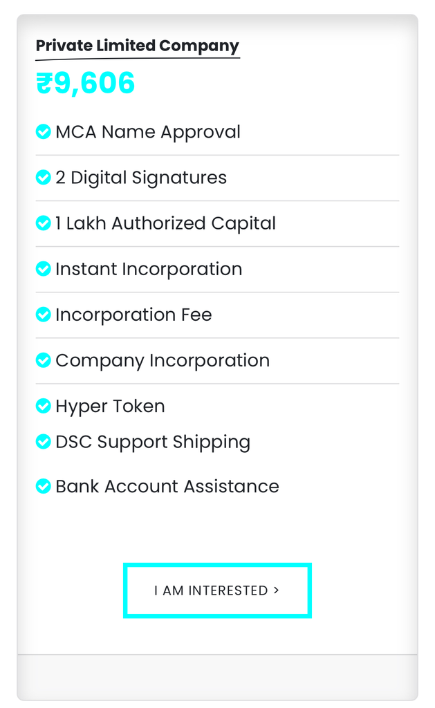Click the Hyper Token feature label

tap(110, 406)
